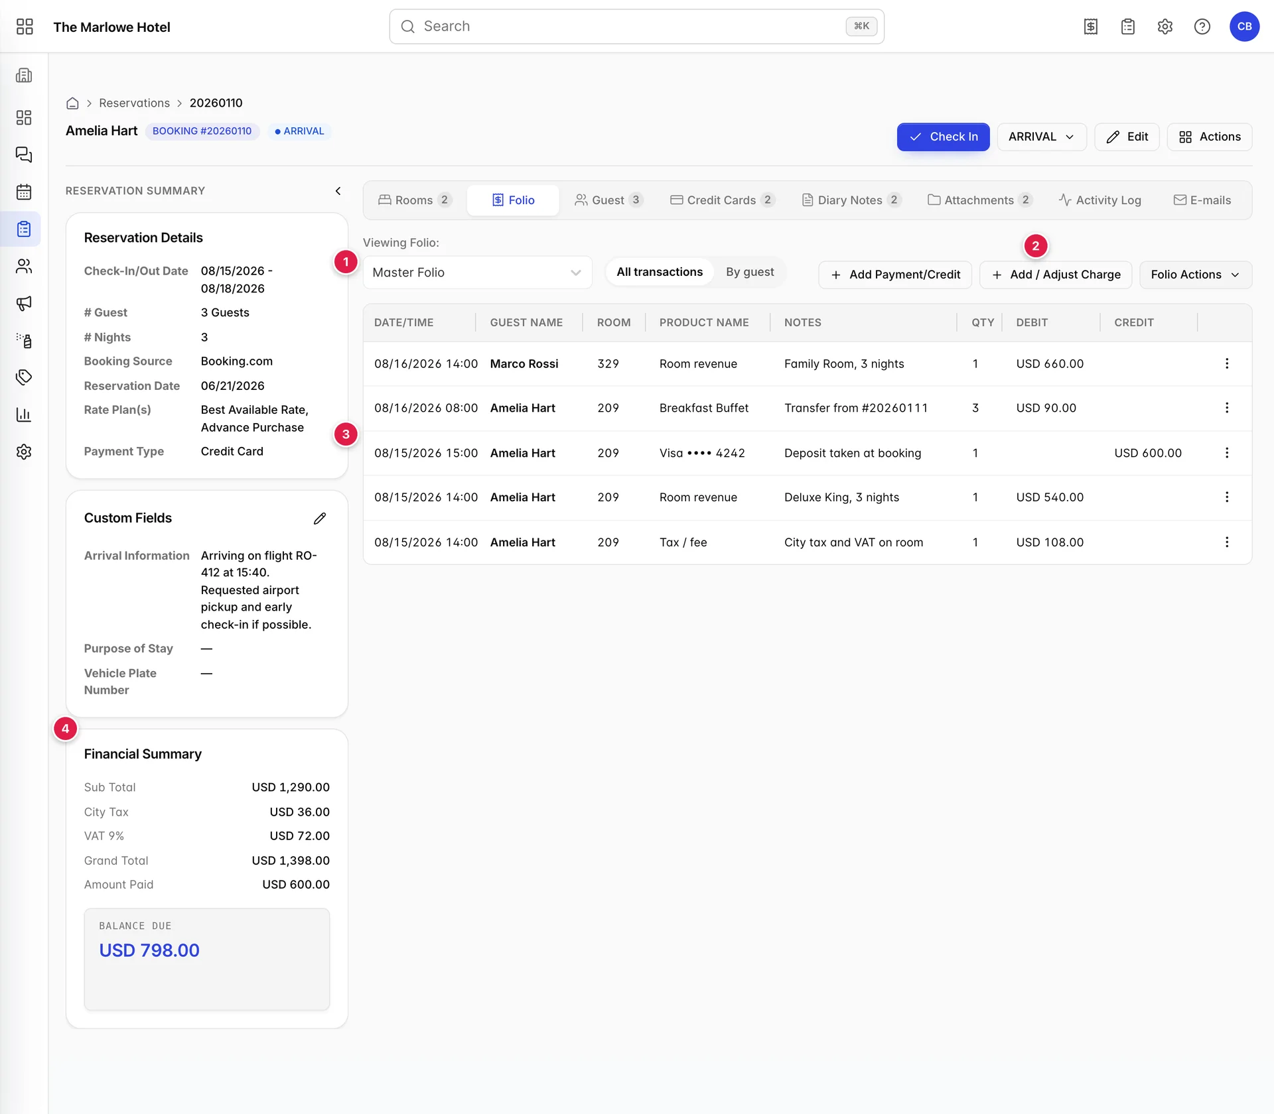Click the 'USD 798.00' balance due
Viewport: 1274px width, 1114px height.
click(149, 951)
